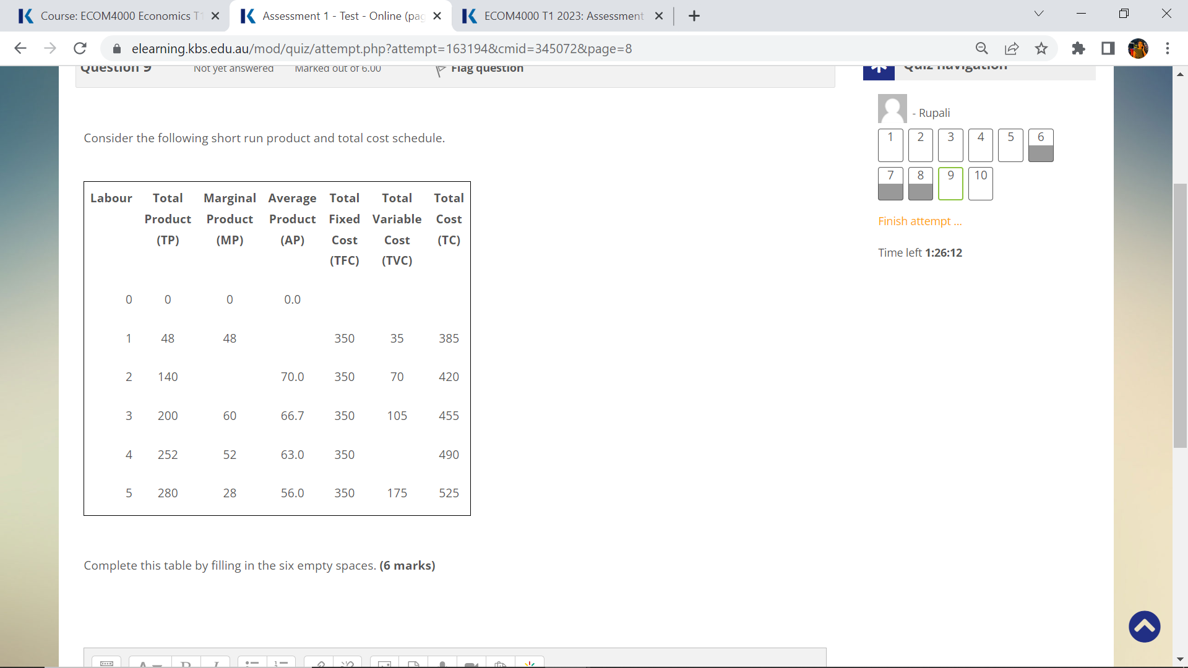Open the font style dropdown in the editor
1188x668 pixels.
pos(148,663)
